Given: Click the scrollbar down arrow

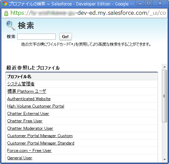Looking at the screenshot, I should pos(165,159).
